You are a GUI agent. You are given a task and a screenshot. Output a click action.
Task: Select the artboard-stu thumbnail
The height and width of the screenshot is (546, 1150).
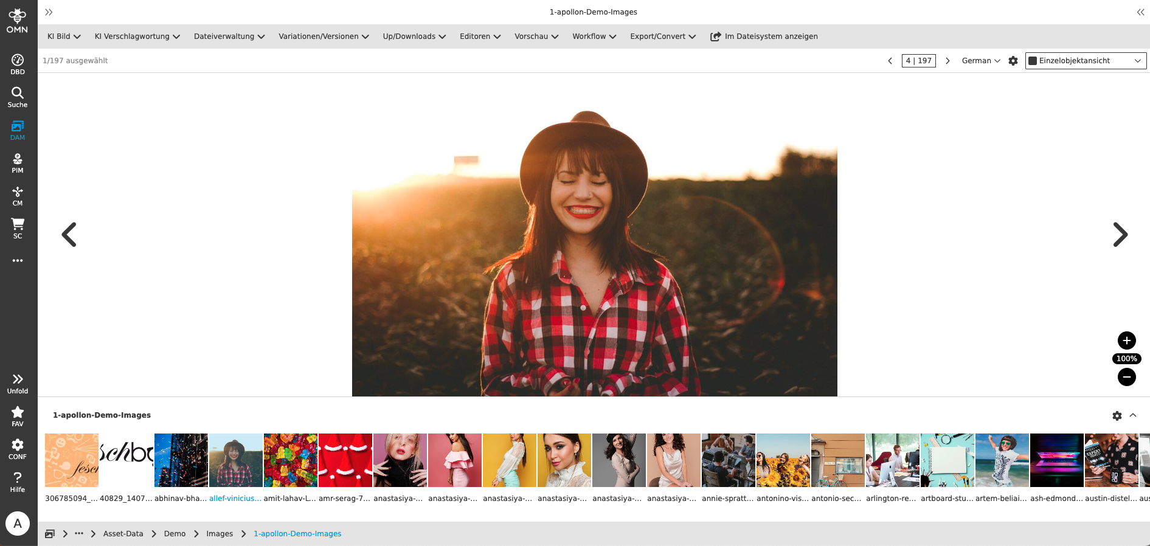(947, 460)
